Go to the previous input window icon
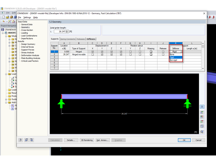Screen dimensions: 216x162 [26, 140]
